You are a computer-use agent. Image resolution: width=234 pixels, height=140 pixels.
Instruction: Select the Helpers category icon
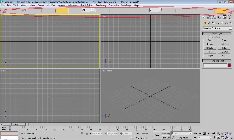tap(222, 23)
